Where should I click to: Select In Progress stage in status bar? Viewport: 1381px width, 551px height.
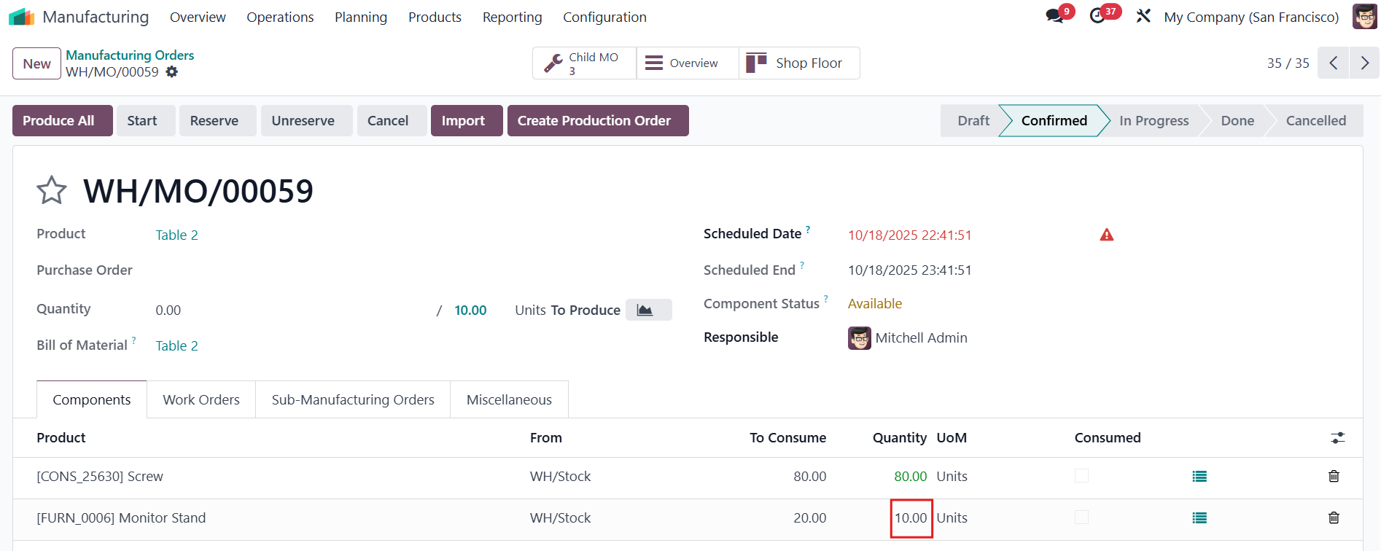point(1154,121)
